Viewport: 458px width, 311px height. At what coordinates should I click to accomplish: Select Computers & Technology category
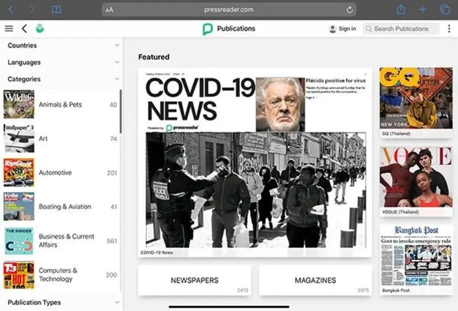click(x=60, y=275)
